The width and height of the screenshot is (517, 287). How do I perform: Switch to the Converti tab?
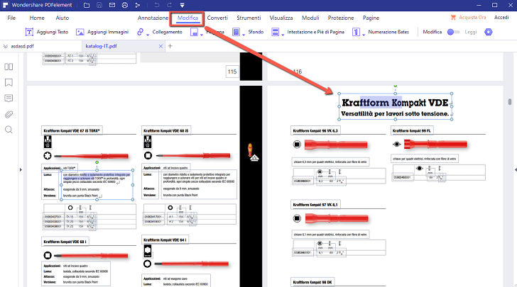(217, 18)
